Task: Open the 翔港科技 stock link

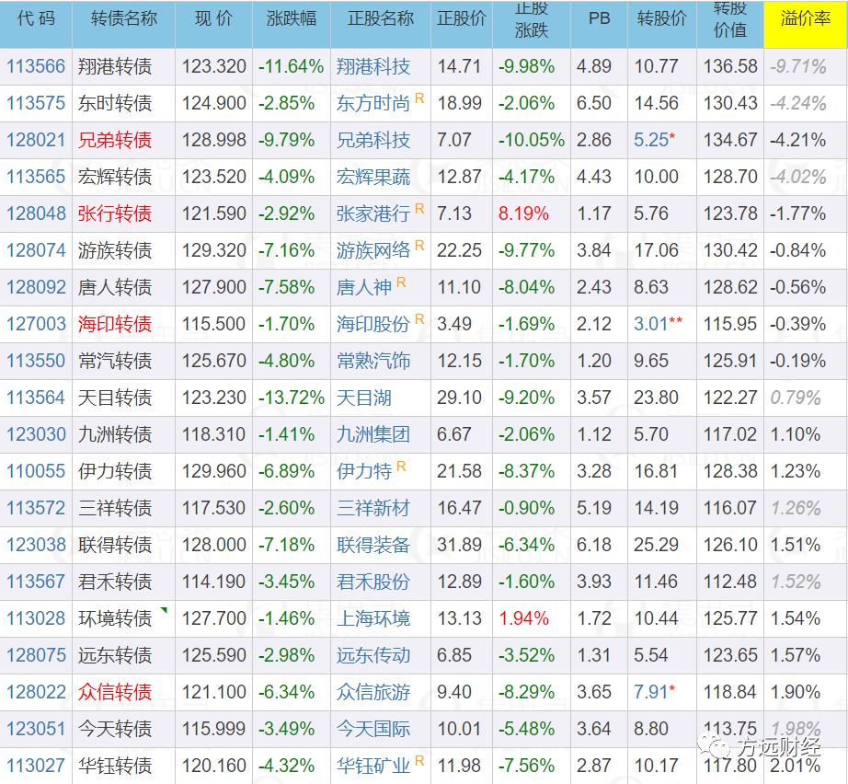Action: click(373, 66)
